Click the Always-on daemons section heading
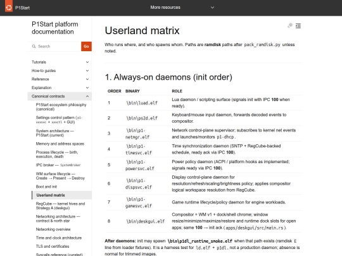 pos(168,77)
